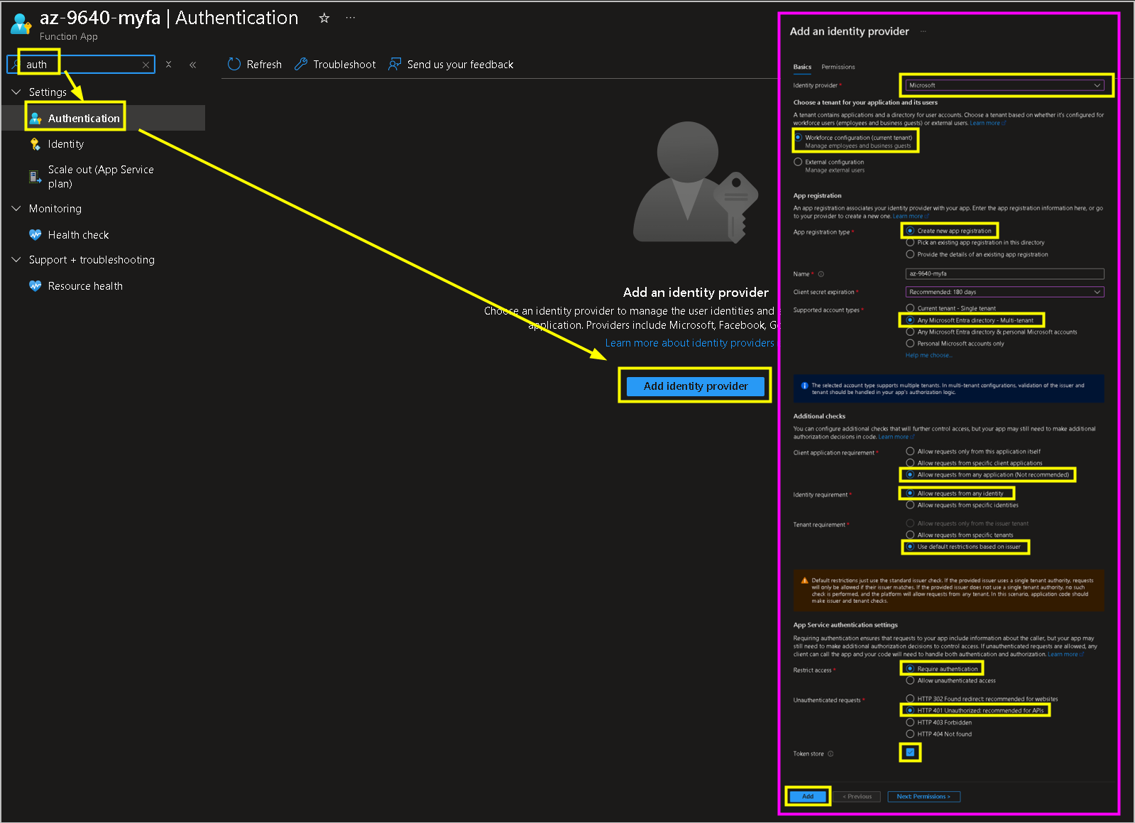Click the Troubleshoot wrench icon

click(x=301, y=65)
